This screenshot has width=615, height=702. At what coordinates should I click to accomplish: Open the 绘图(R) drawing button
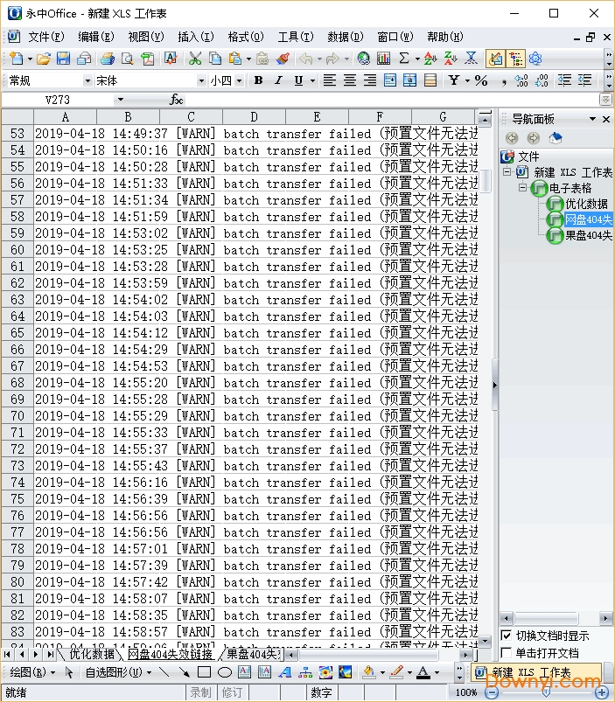point(31,672)
